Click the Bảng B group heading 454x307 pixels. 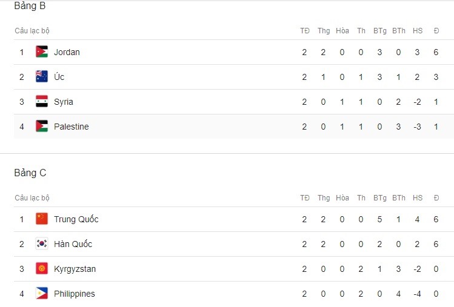coord(30,5)
